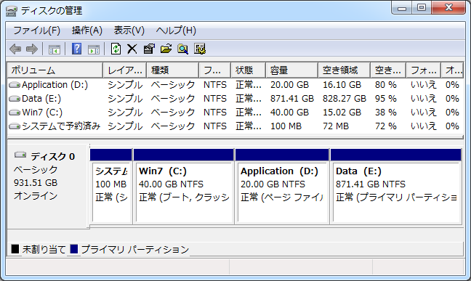This screenshot has width=471, height=281.
Task: Open the ヘルプ(H) menu
Action: [x=176, y=30]
